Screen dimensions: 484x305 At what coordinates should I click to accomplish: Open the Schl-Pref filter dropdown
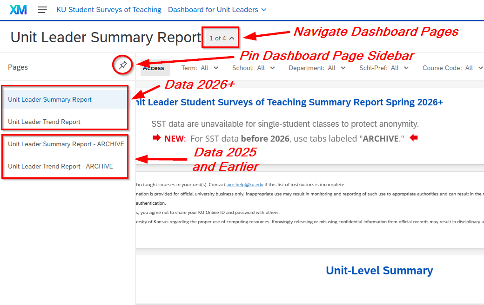point(384,68)
